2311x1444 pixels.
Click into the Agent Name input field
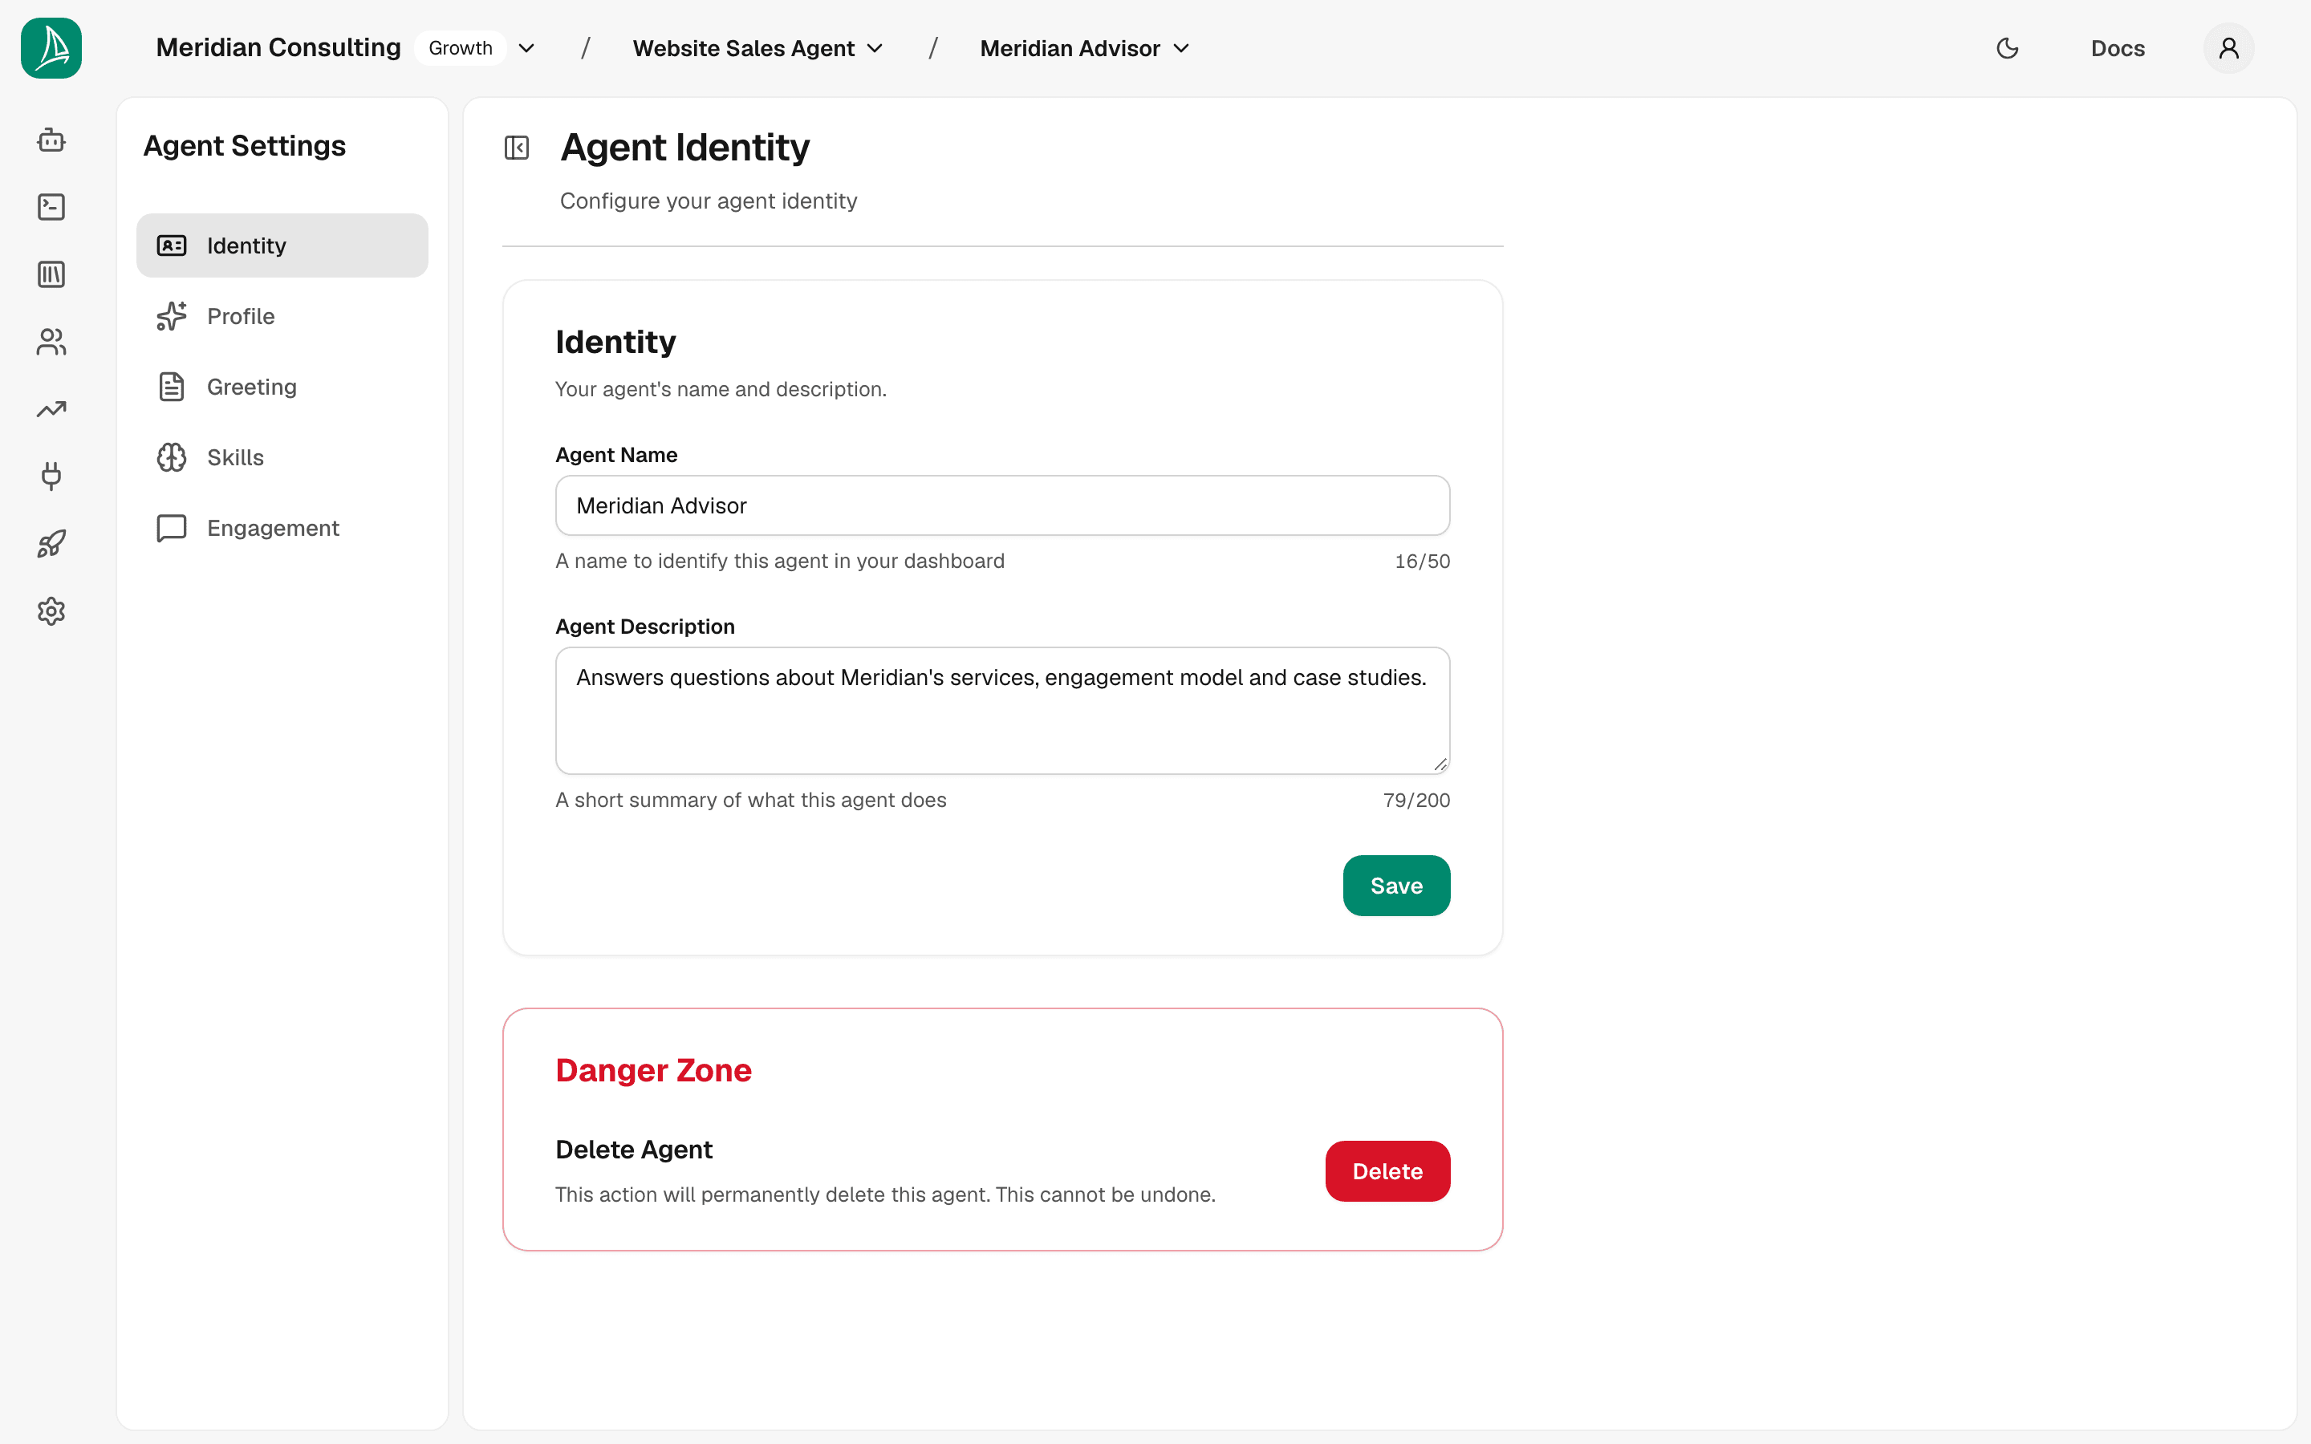point(1003,505)
